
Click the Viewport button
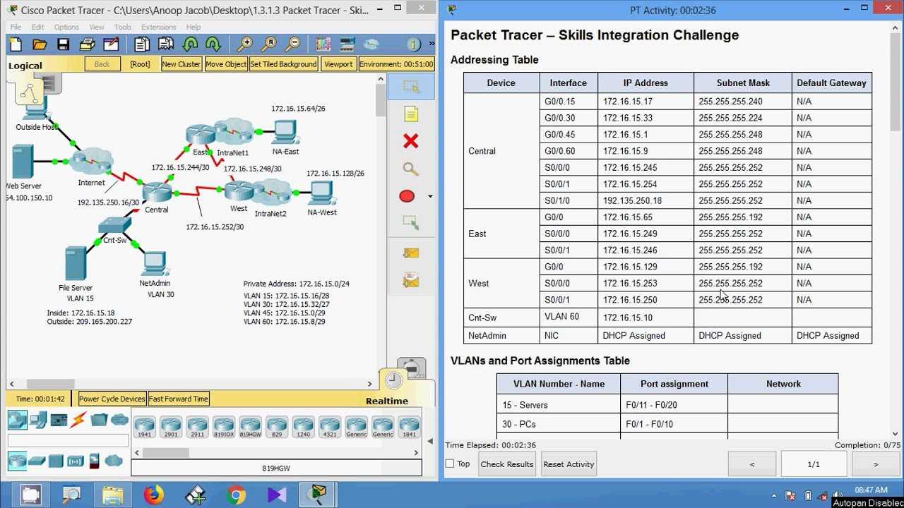point(338,64)
